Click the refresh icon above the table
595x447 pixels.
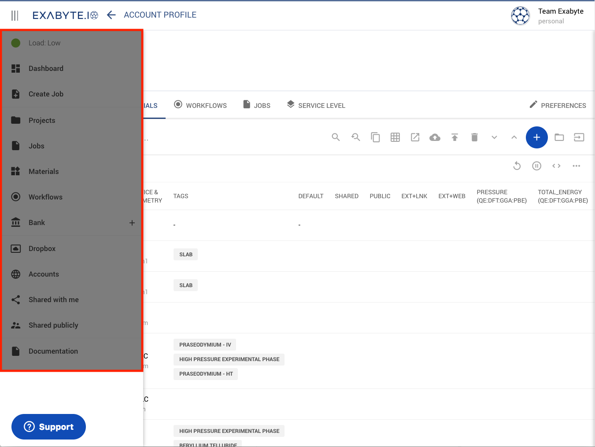pyautogui.click(x=517, y=166)
